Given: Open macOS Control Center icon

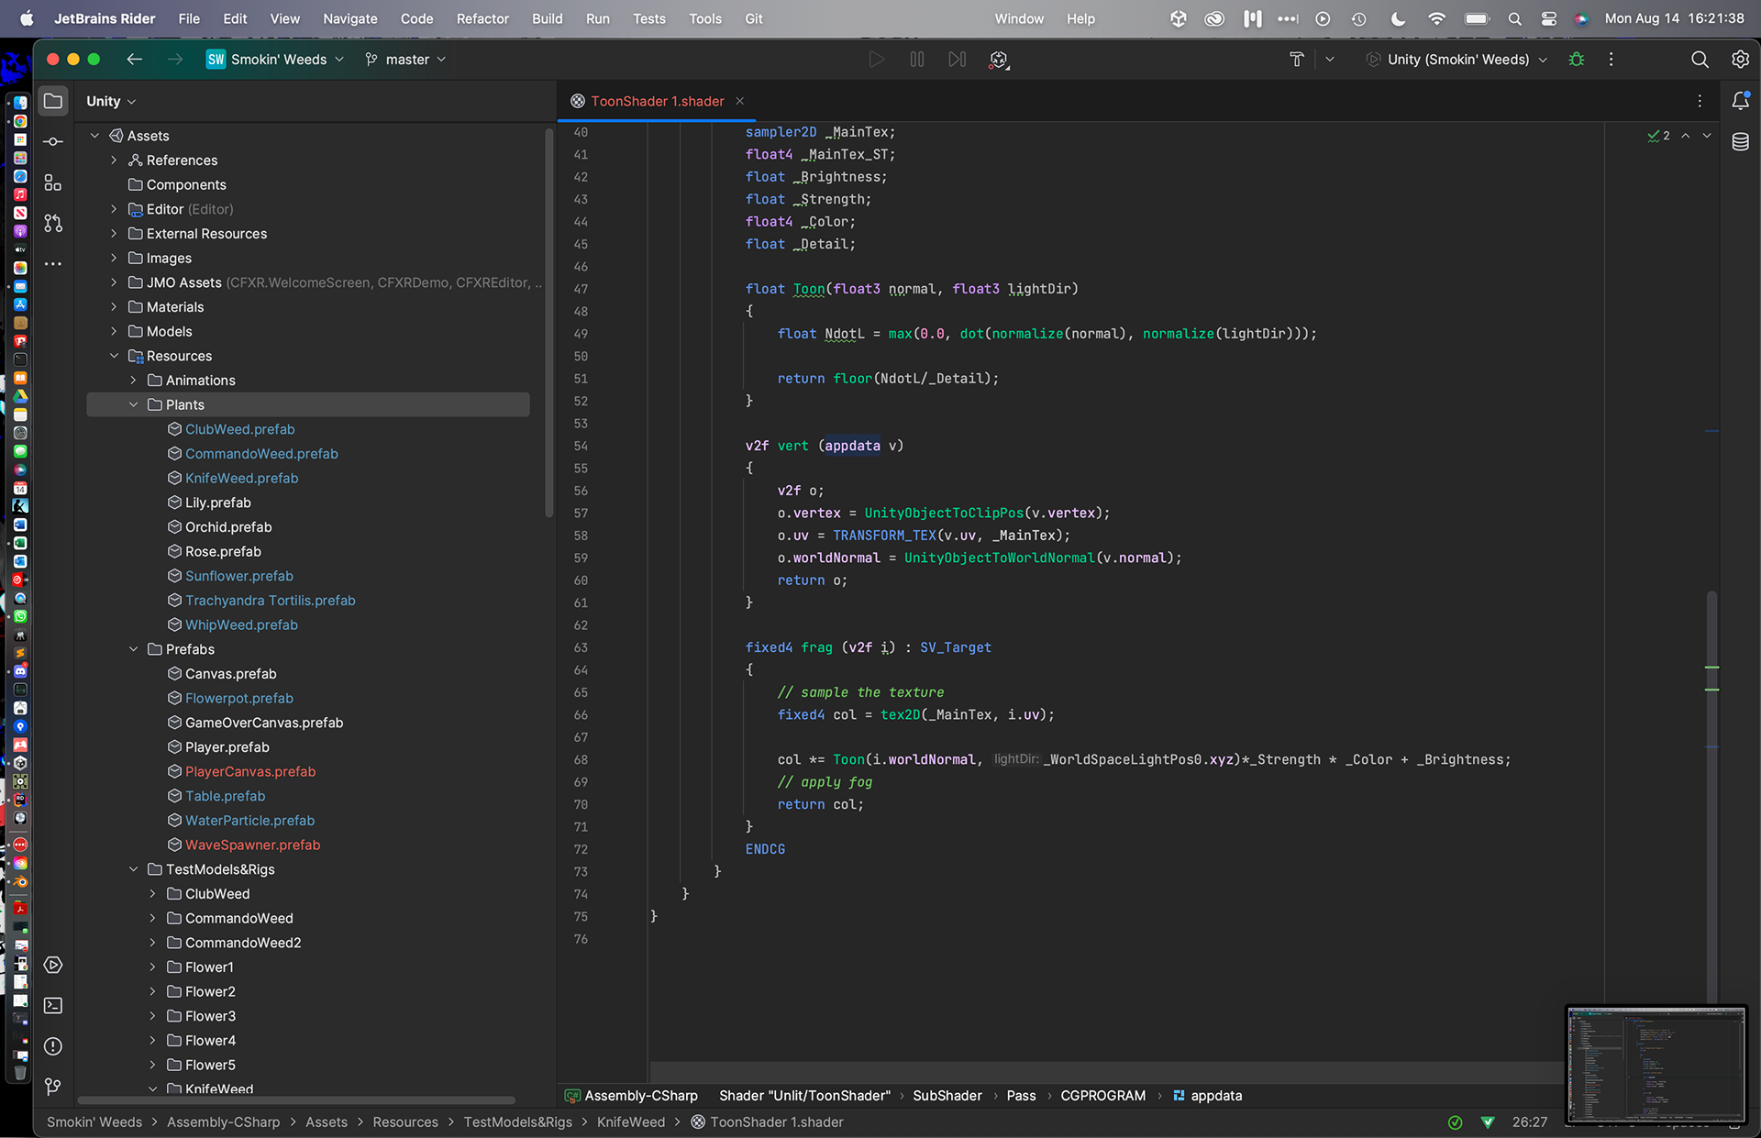Looking at the screenshot, I should point(1548,18).
